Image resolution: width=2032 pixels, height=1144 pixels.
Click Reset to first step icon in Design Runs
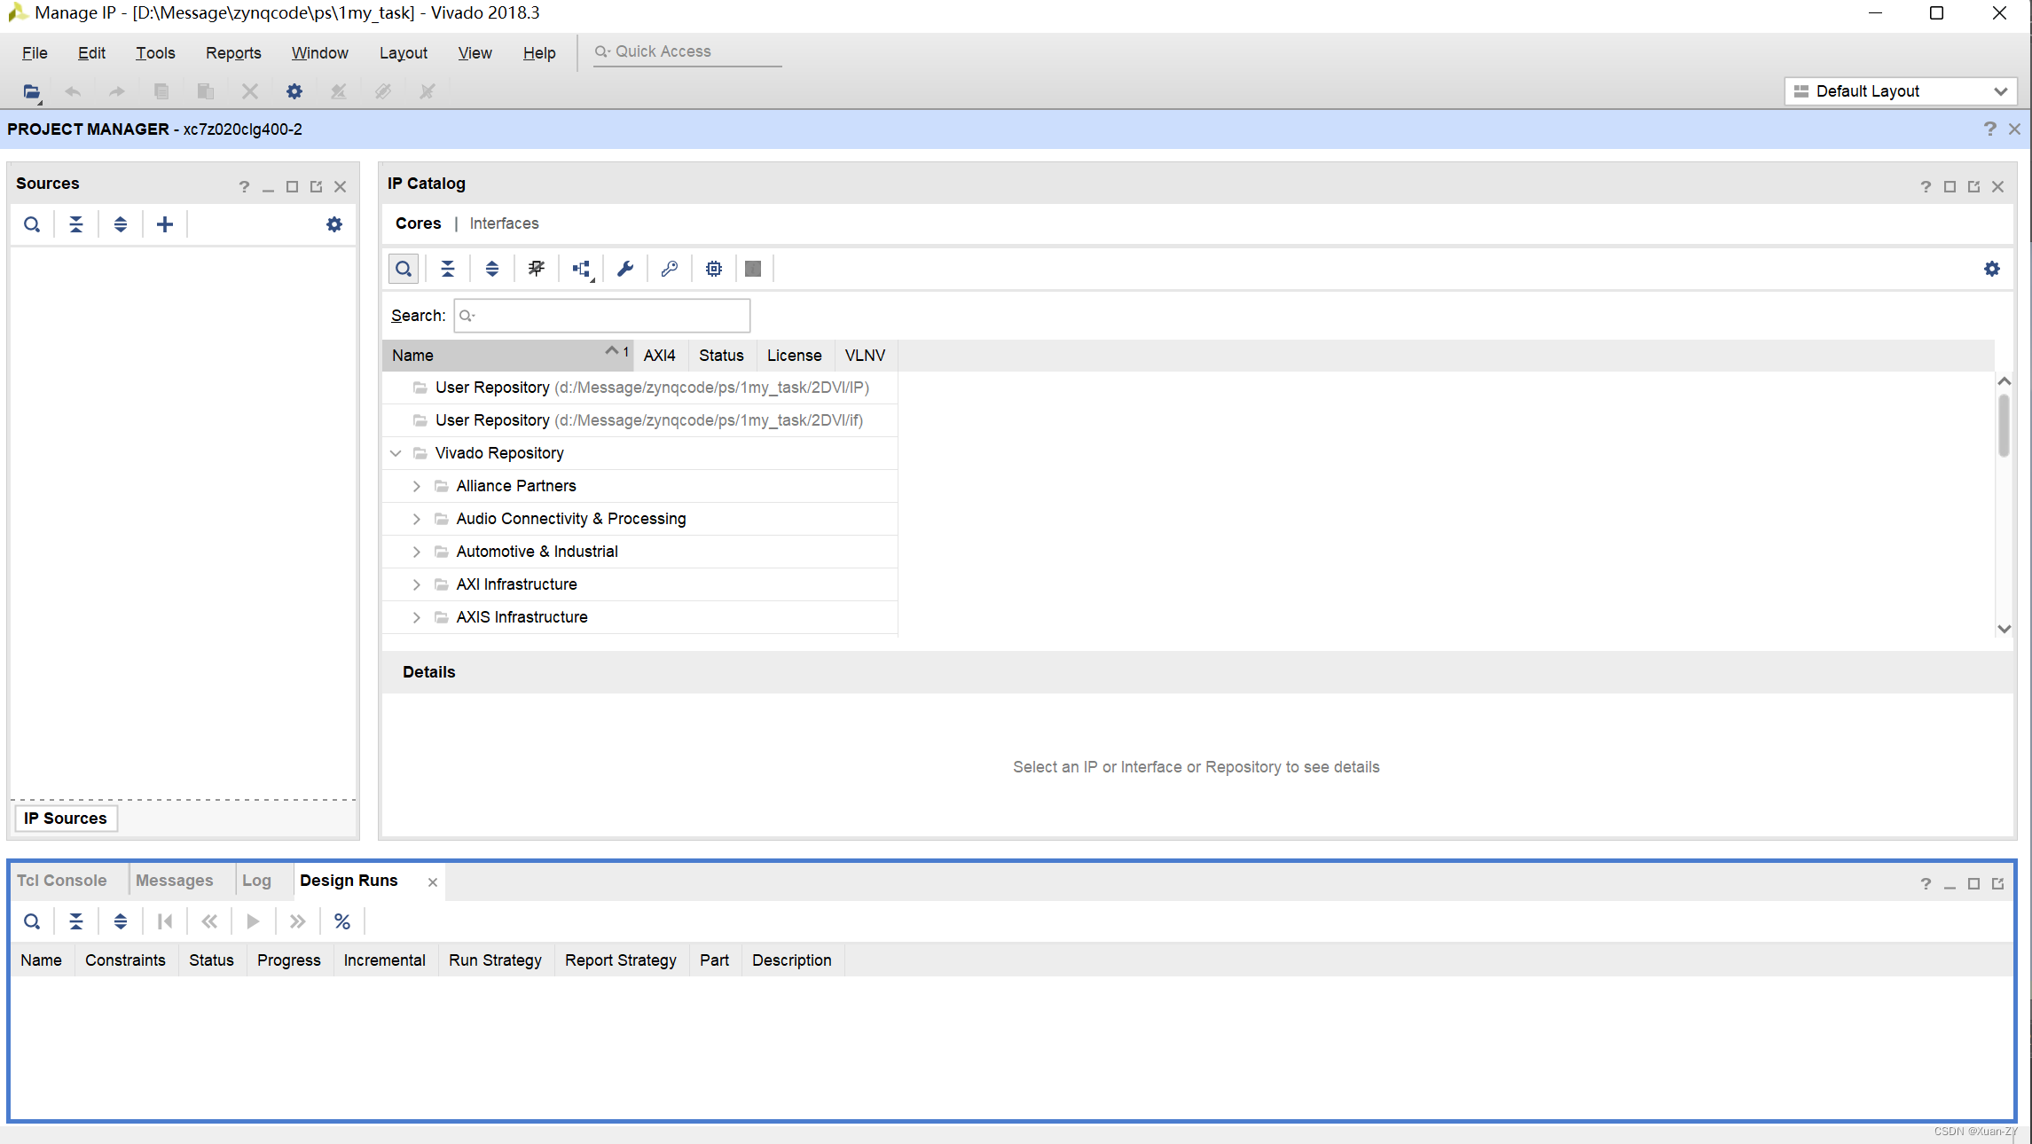[x=165, y=921]
